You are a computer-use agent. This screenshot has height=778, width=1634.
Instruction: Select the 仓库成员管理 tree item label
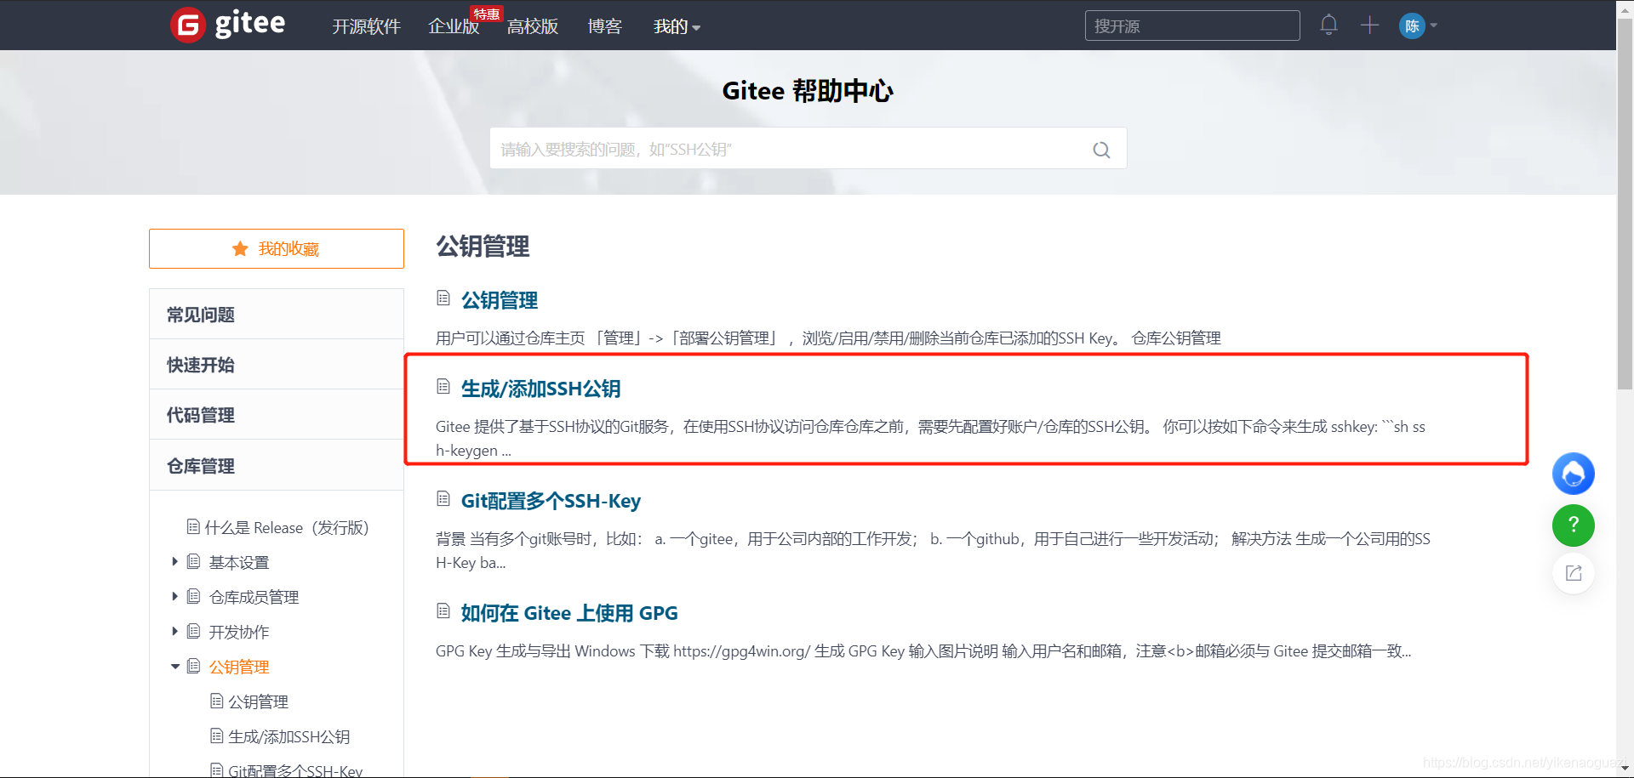click(254, 597)
